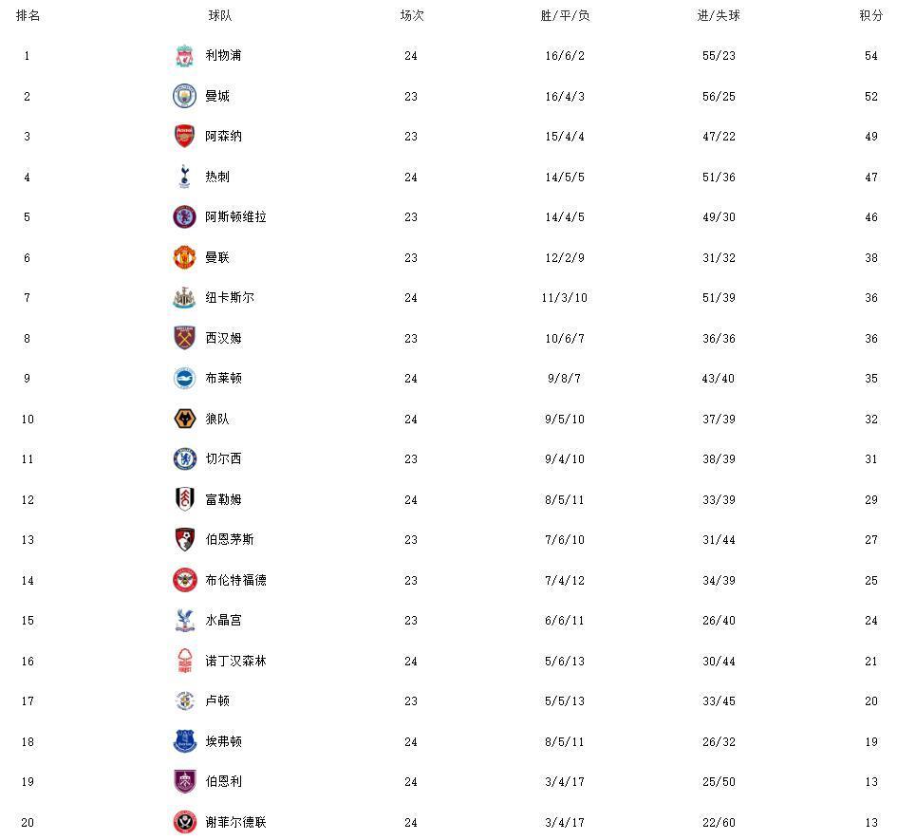Viewport: 897px width, 840px height.
Task: Click the Nottingham Forest tree crest
Action: [184, 661]
